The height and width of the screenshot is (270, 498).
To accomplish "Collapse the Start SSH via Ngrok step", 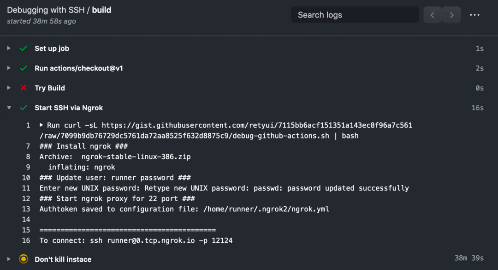I will pos(9,108).
